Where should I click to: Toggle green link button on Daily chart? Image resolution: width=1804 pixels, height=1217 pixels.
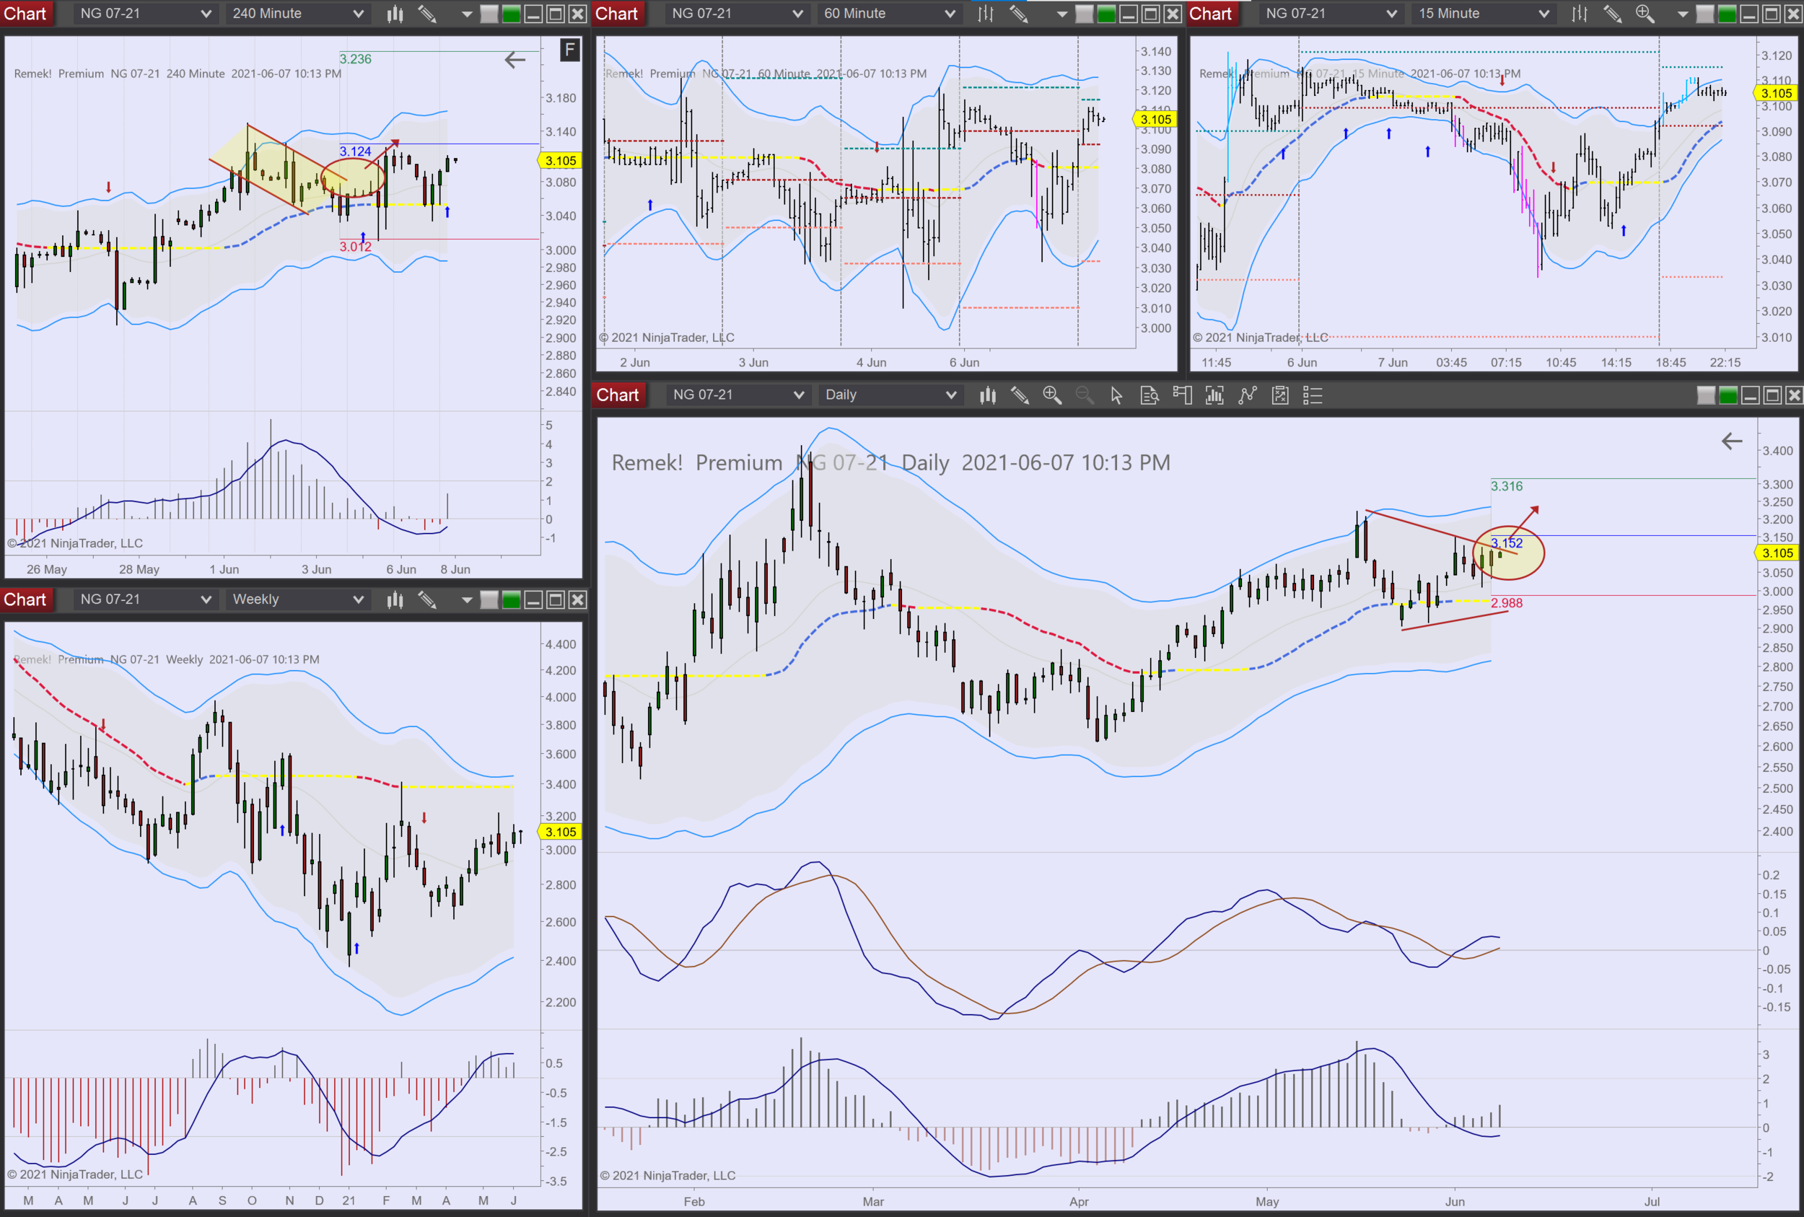coord(1728,395)
